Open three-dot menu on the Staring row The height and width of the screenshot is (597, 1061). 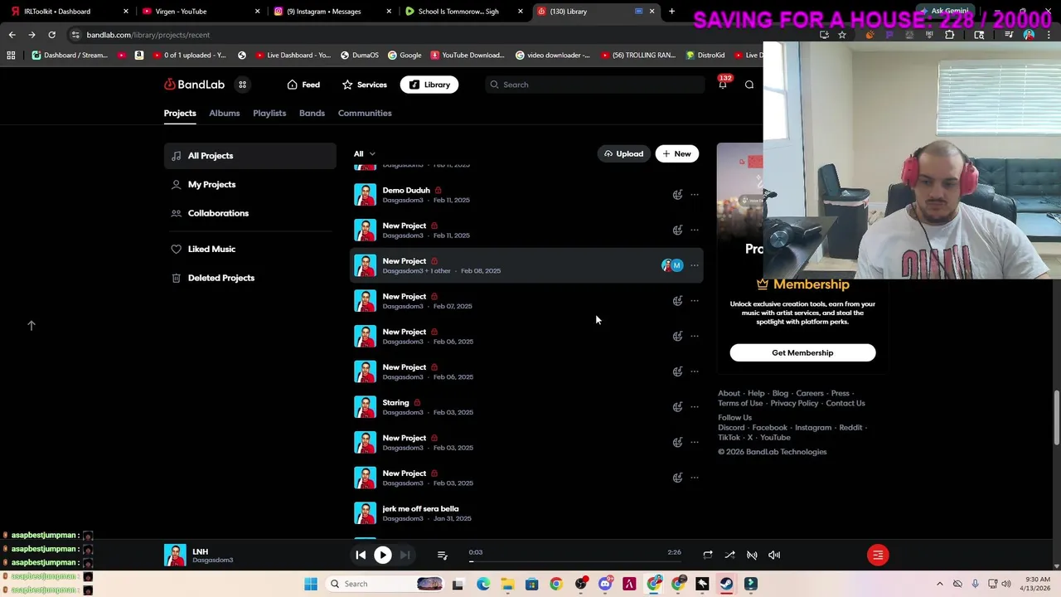click(695, 407)
